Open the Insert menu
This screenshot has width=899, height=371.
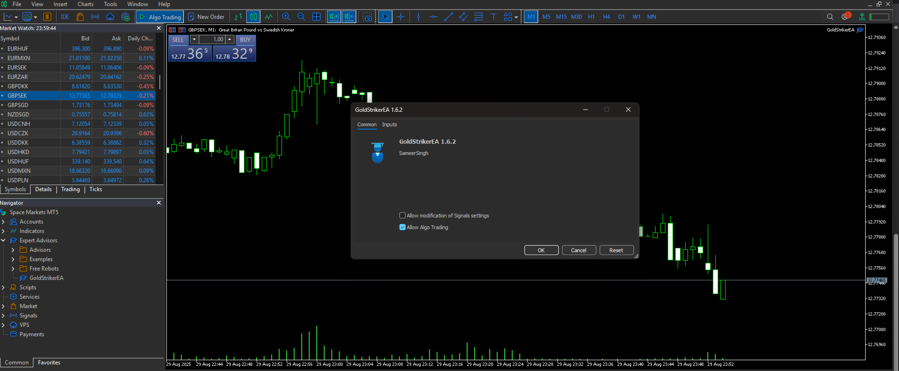pos(60,4)
